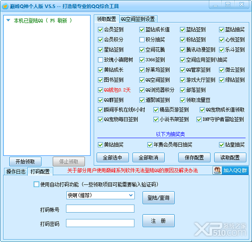The height and width of the screenshot is (242, 252).
Task: Click the app logo icon in the title bar
Action: [x=5, y=6]
